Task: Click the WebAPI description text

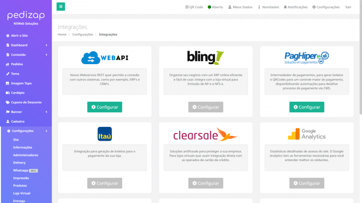Action: pyautogui.click(x=105, y=80)
